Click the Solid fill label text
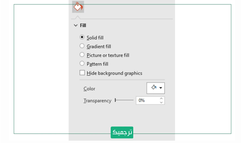 (95, 38)
